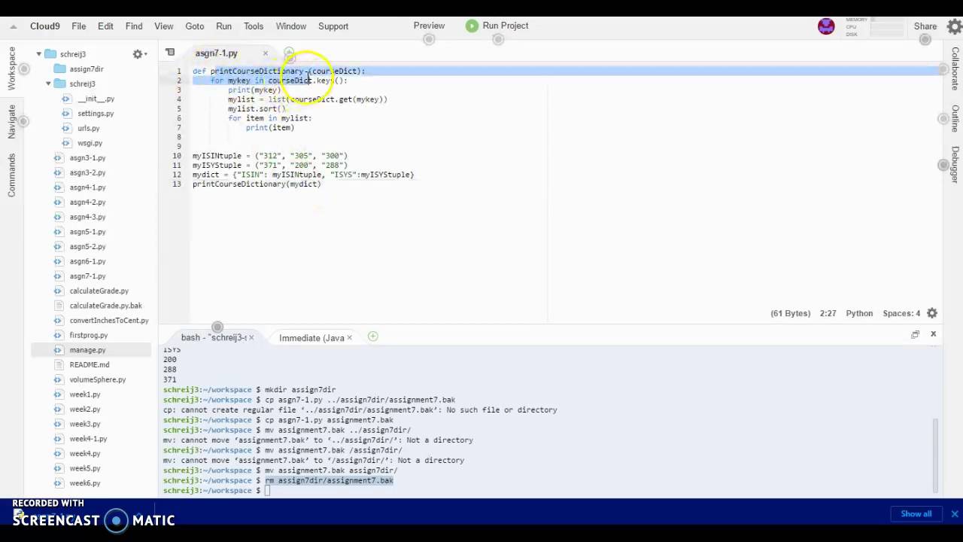Open the Edit menu
Screen dimensions: 963x542
click(x=105, y=26)
